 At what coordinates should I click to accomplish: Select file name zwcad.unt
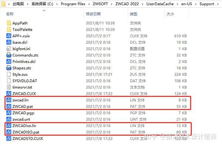(21, 119)
